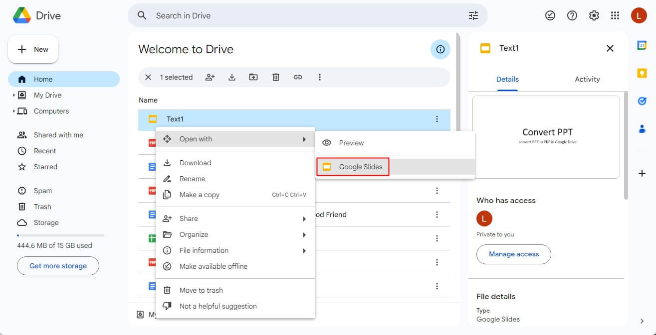This screenshot has width=656, height=335.
Task: Move the selection to trash via toolbar
Action: pyautogui.click(x=275, y=77)
